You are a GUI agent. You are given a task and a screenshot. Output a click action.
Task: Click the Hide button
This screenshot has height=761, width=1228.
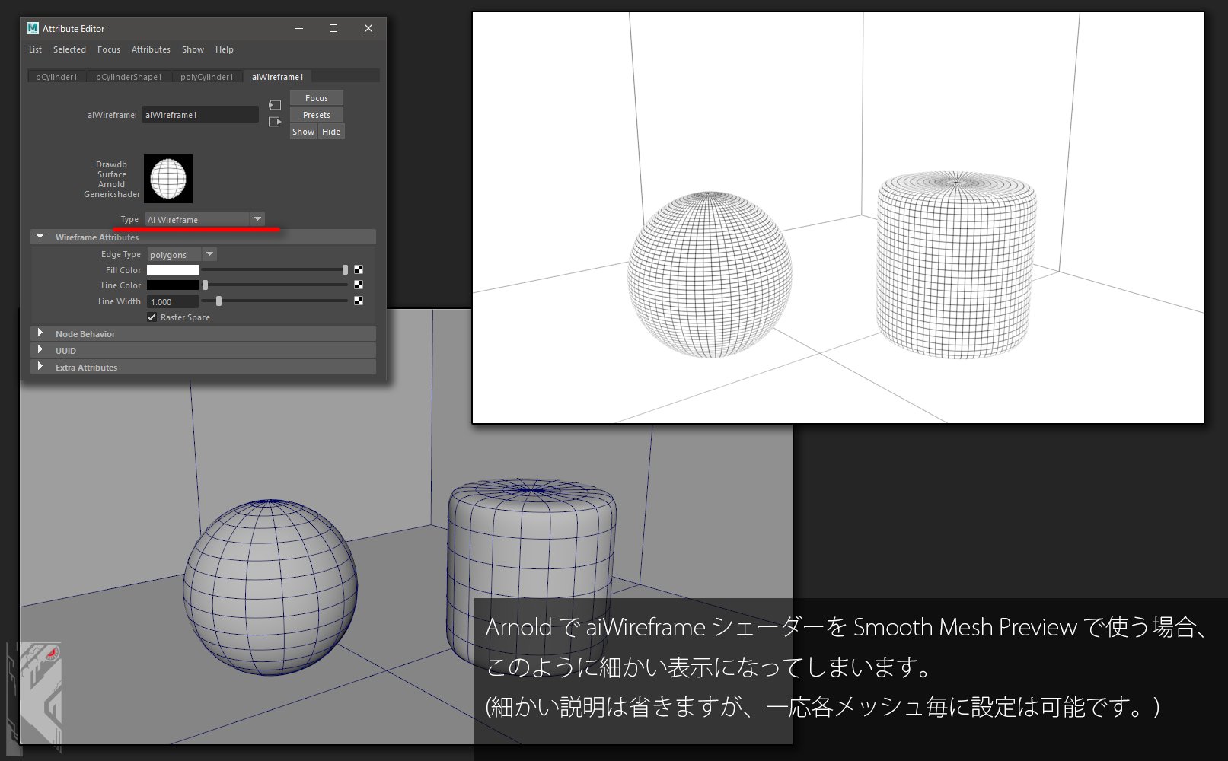click(331, 132)
